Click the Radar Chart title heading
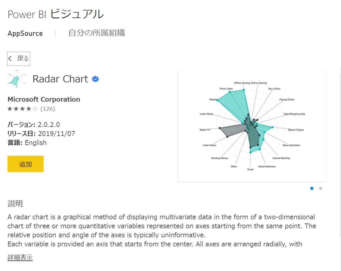Image resolution: width=341 pixels, height=271 pixels. pyautogui.click(x=60, y=79)
